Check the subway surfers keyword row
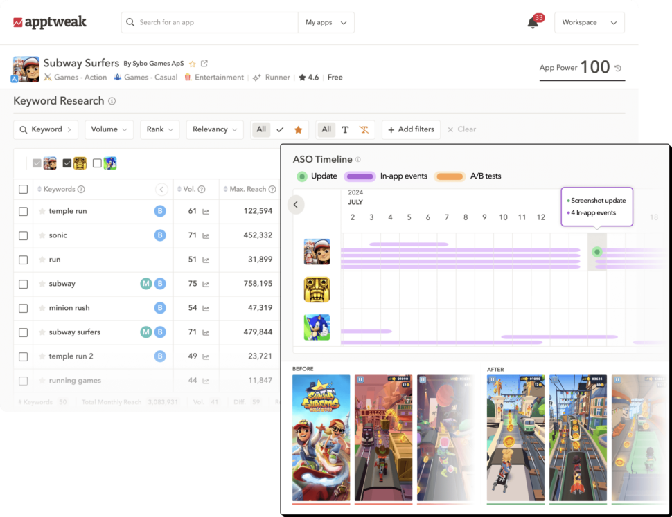This screenshot has width=672, height=517. pyautogui.click(x=23, y=332)
